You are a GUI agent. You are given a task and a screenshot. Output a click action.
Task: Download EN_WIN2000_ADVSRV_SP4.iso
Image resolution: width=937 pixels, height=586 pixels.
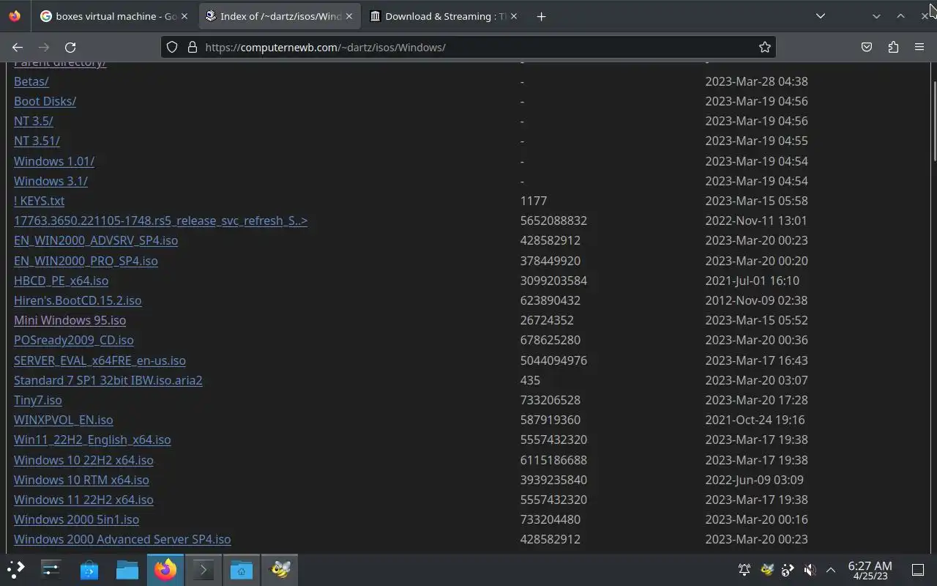coord(95,240)
